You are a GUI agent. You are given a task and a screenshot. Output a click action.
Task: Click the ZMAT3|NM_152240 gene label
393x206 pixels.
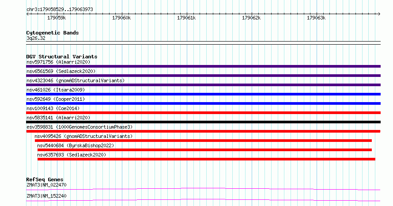[46, 196]
